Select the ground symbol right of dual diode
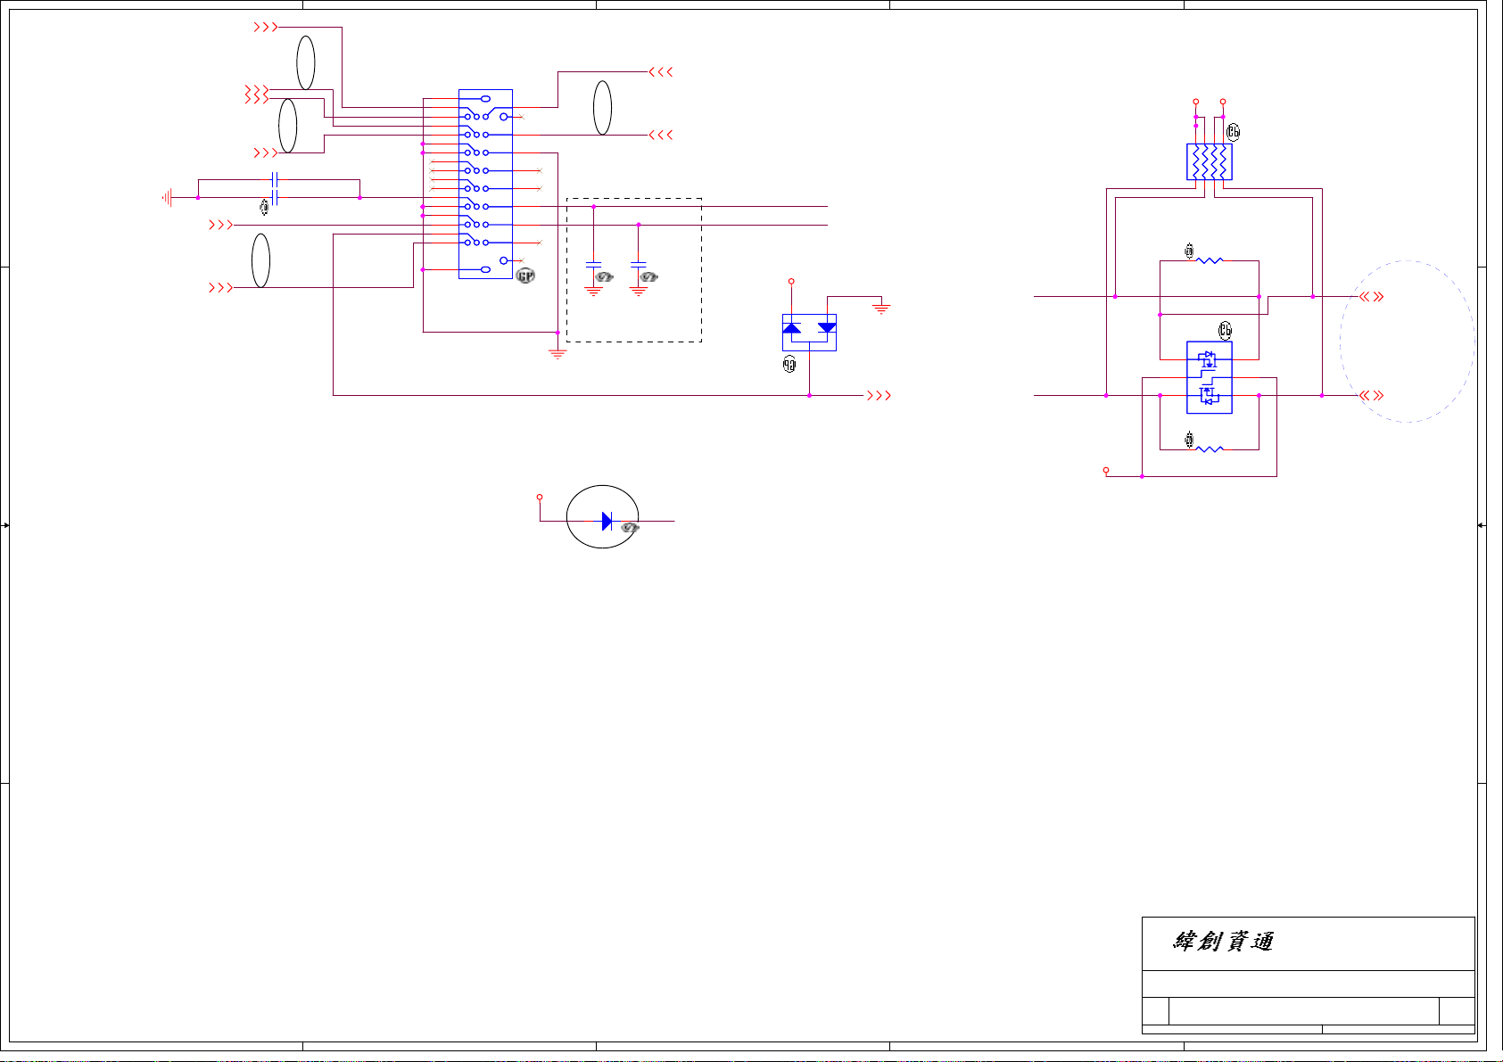1503x1062 pixels. point(881,309)
